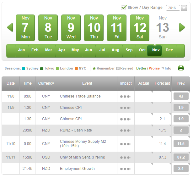Click the 2016 year input field
Viewport: 193px width, 179px height.
click(x=173, y=8)
